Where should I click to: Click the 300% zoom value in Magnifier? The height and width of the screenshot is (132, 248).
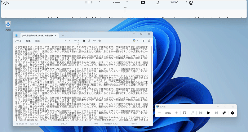(168, 113)
